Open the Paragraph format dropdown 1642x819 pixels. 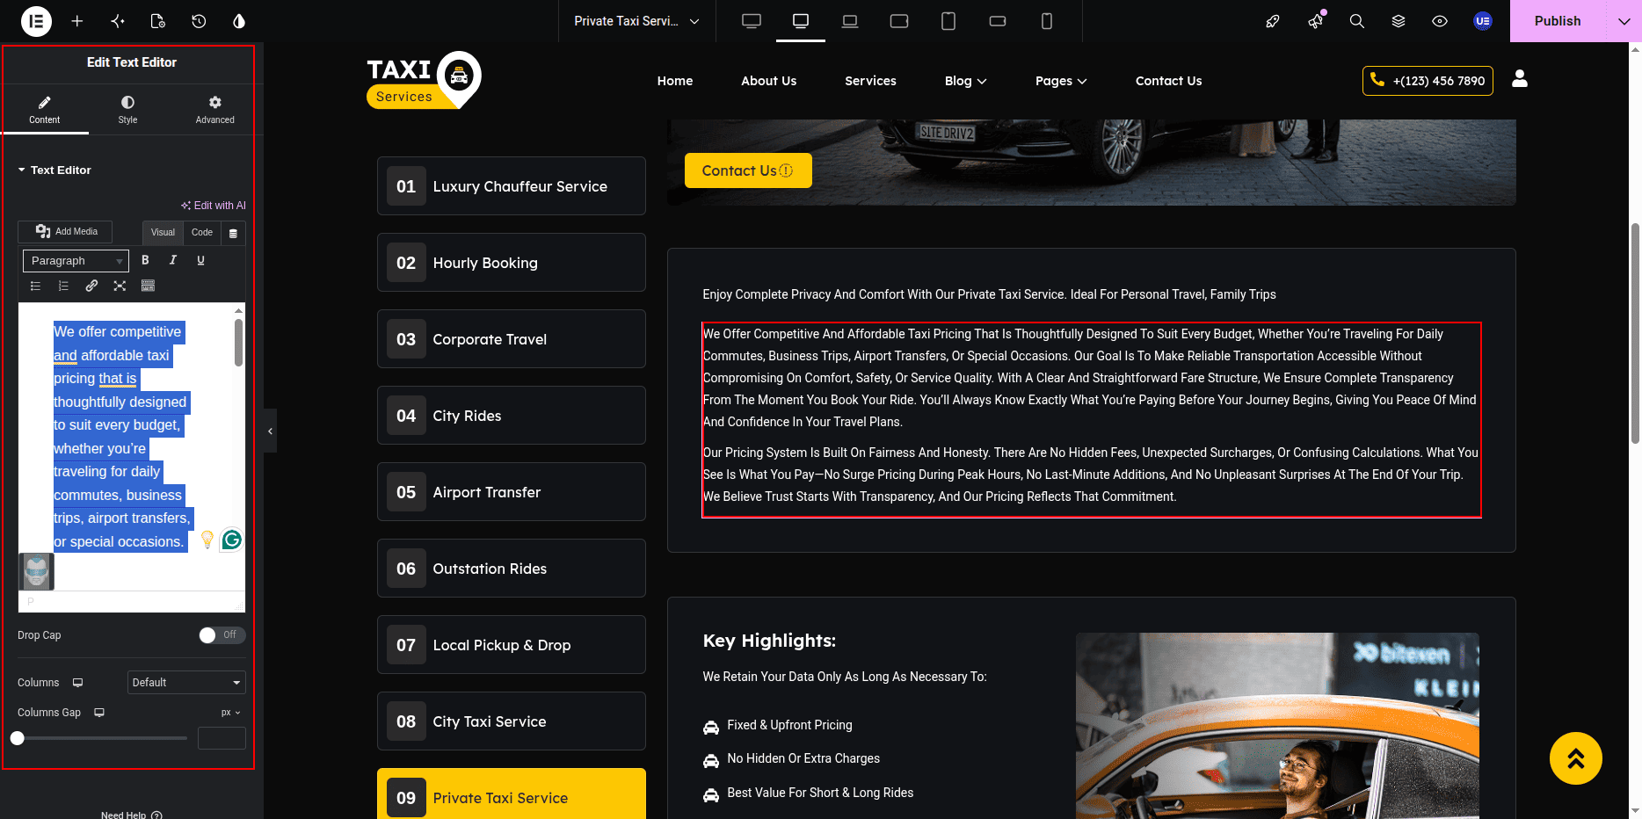76,260
